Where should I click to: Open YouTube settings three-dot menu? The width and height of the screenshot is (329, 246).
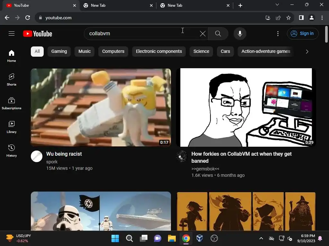(x=278, y=34)
